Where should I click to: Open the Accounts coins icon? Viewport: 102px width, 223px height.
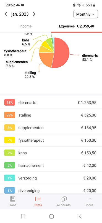64,199
